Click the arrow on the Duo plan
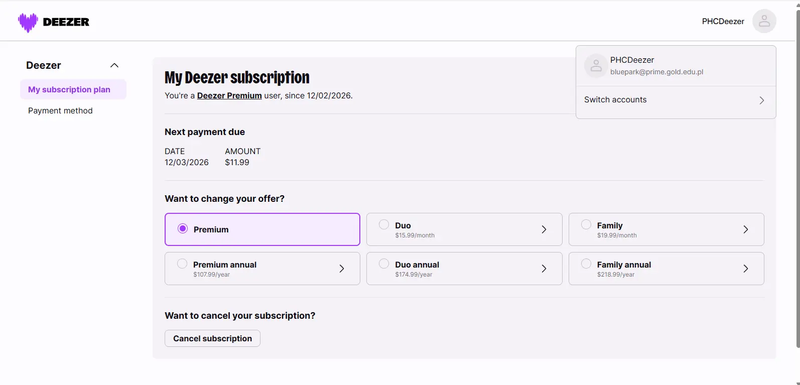 544,229
